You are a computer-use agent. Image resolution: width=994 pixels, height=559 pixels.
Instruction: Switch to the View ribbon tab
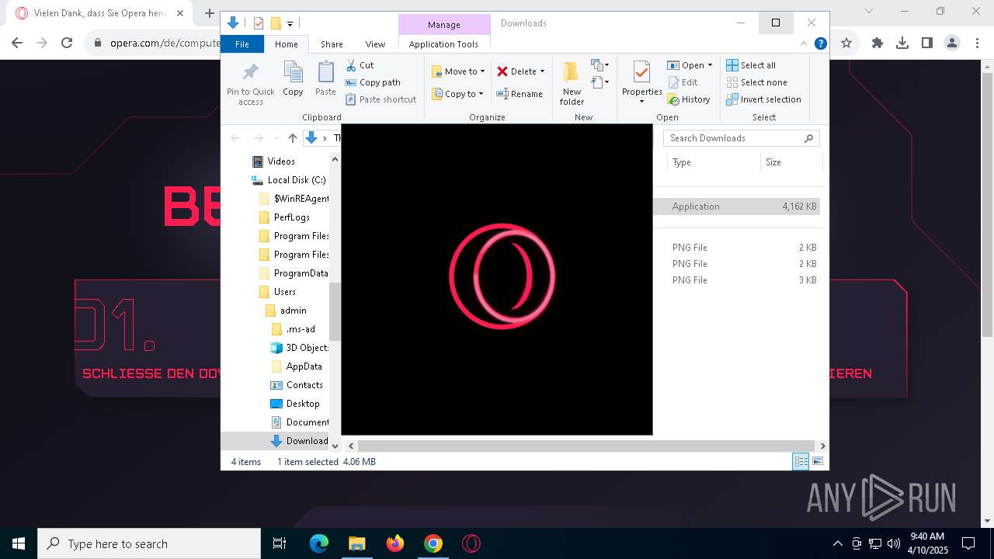tap(375, 44)
